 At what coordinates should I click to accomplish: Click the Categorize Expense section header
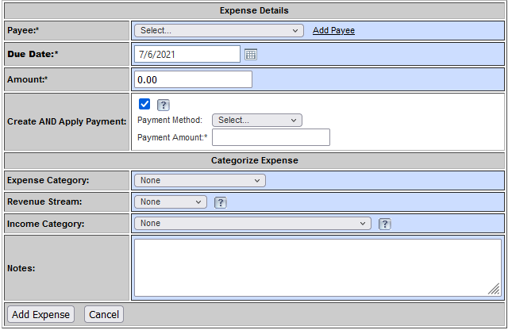point(254,160)
